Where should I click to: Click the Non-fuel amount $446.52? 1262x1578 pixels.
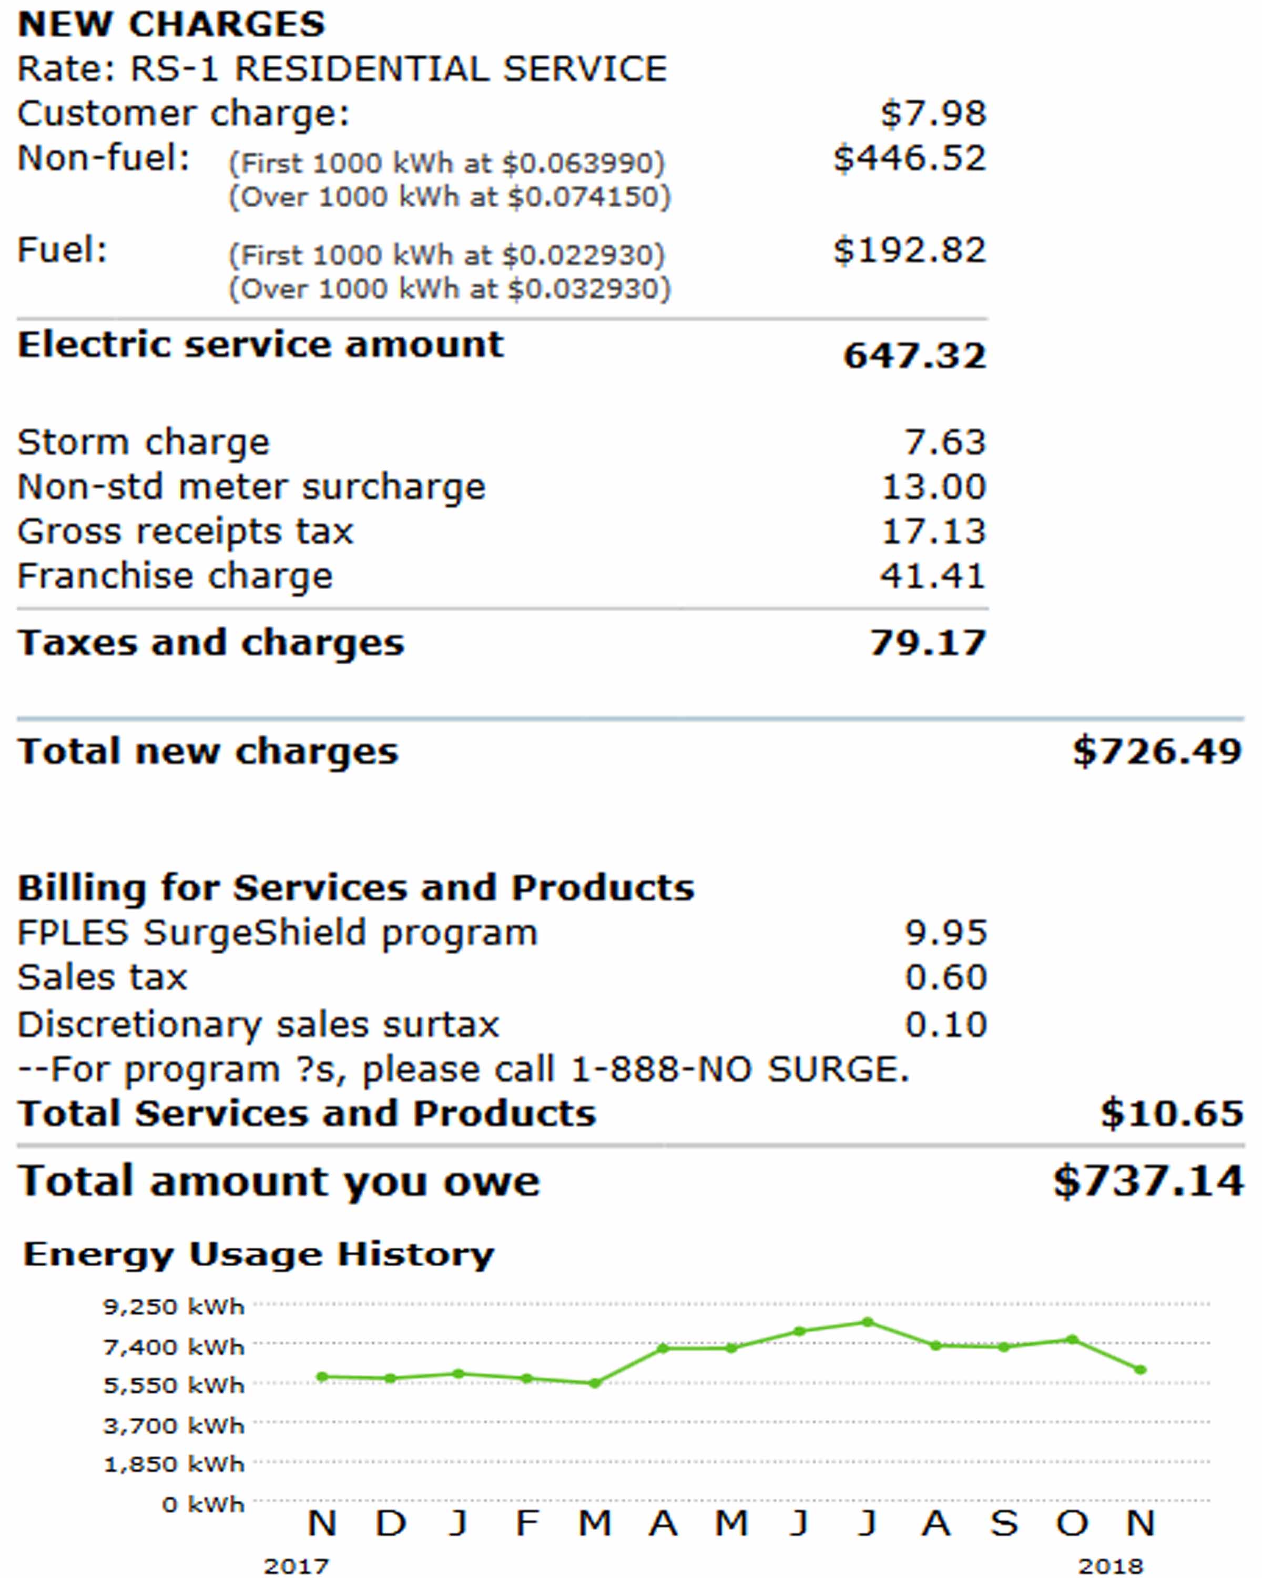click(910, 159)
